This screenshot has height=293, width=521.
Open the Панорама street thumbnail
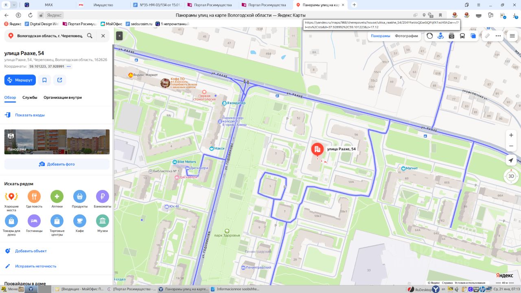click(x=57, y=142)
